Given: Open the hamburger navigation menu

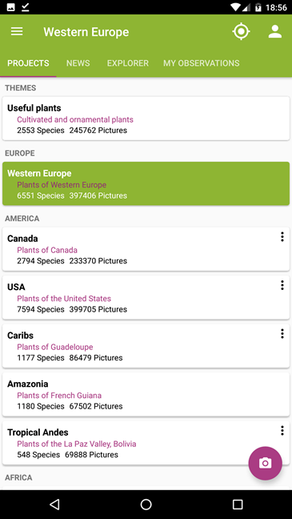Looking at the screenshot, I should tap(17, 32).
